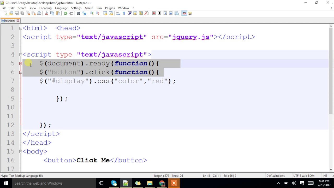Save the file with the Save icon

[16, 13]
